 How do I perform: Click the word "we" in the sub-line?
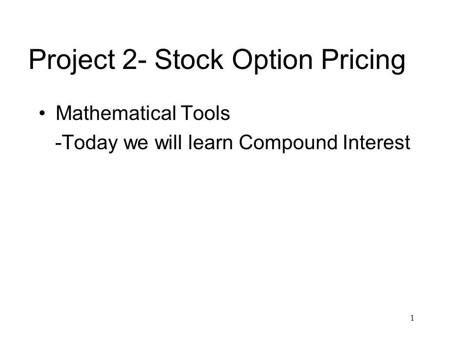136,144
